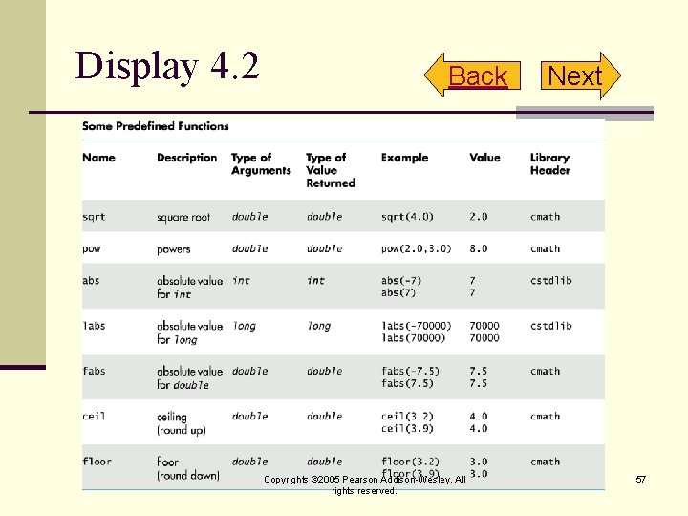Image resolution: width=688 pixels, height=516 pixels.
Task: Click "cmath" in the pow row
Action: coord(546,248)
